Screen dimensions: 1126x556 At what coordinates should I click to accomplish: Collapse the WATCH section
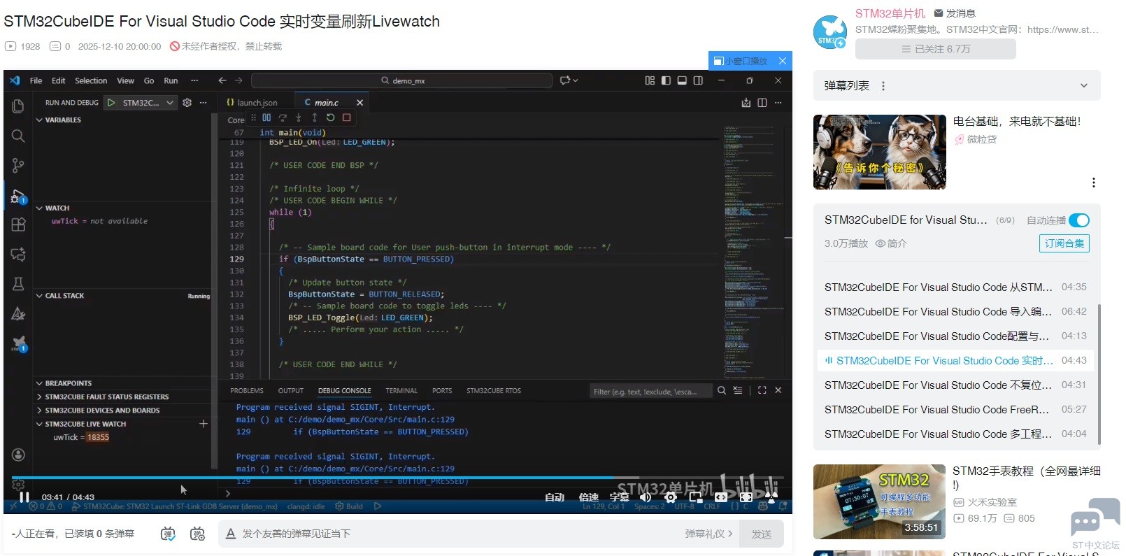[40, 208]
